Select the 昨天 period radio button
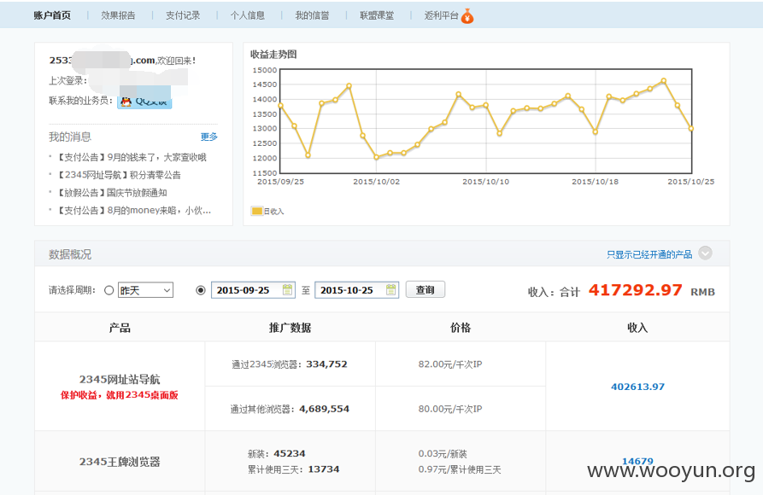Screen dimensions: 763x495 click(x=109, y=290)
